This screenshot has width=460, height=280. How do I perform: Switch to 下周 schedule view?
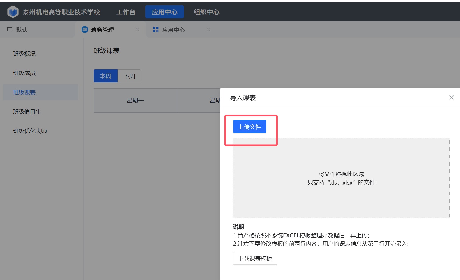(129, 76)
